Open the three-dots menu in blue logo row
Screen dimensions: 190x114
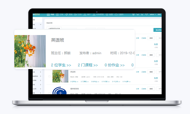tap(160, 89)
